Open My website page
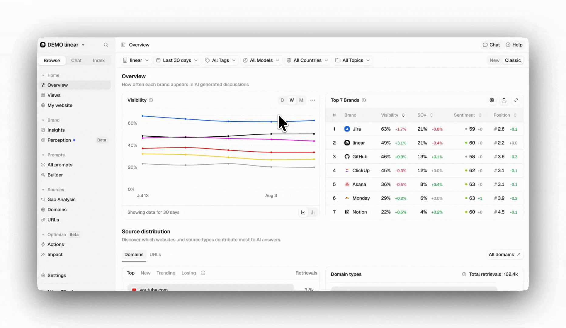Viewport: 566px width, 328px height. [x=60, y=105]
